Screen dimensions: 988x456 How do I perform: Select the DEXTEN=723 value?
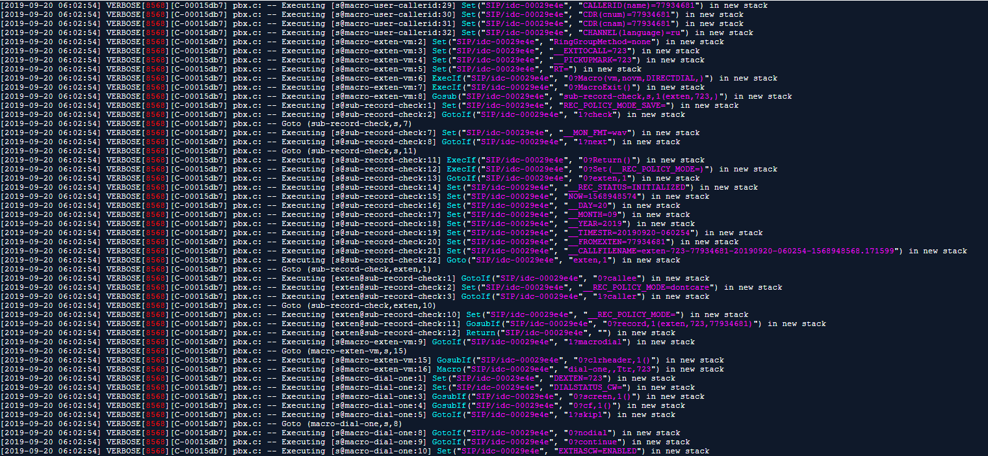(x=580, y=378)
